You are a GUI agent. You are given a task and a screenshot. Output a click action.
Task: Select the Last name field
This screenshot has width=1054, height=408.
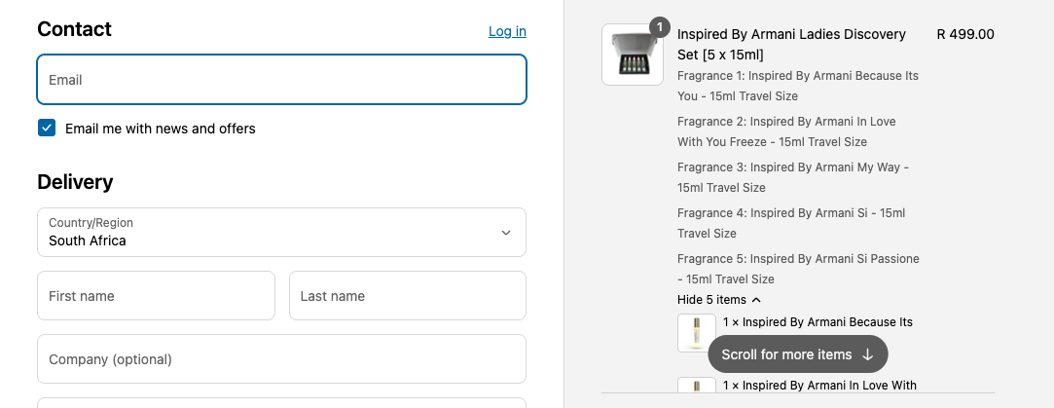[407, 296]
